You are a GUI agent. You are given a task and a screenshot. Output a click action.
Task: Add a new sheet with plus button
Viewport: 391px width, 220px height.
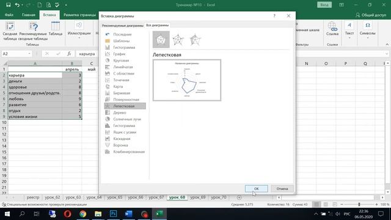tap(239, 197)
